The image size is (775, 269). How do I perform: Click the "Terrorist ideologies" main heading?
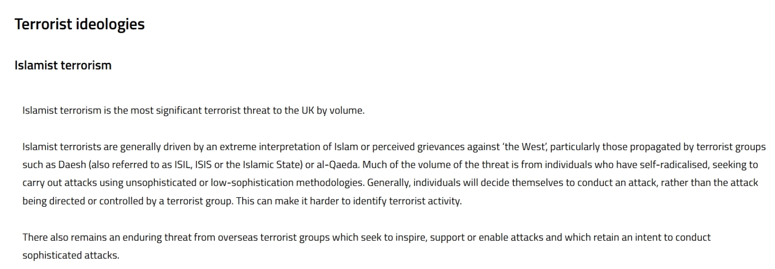tap(80, 24)
